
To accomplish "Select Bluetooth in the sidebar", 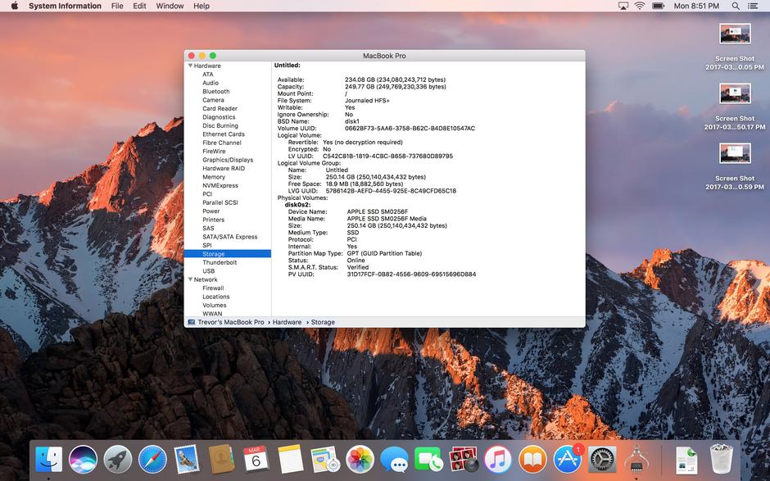I will (216, 92).
